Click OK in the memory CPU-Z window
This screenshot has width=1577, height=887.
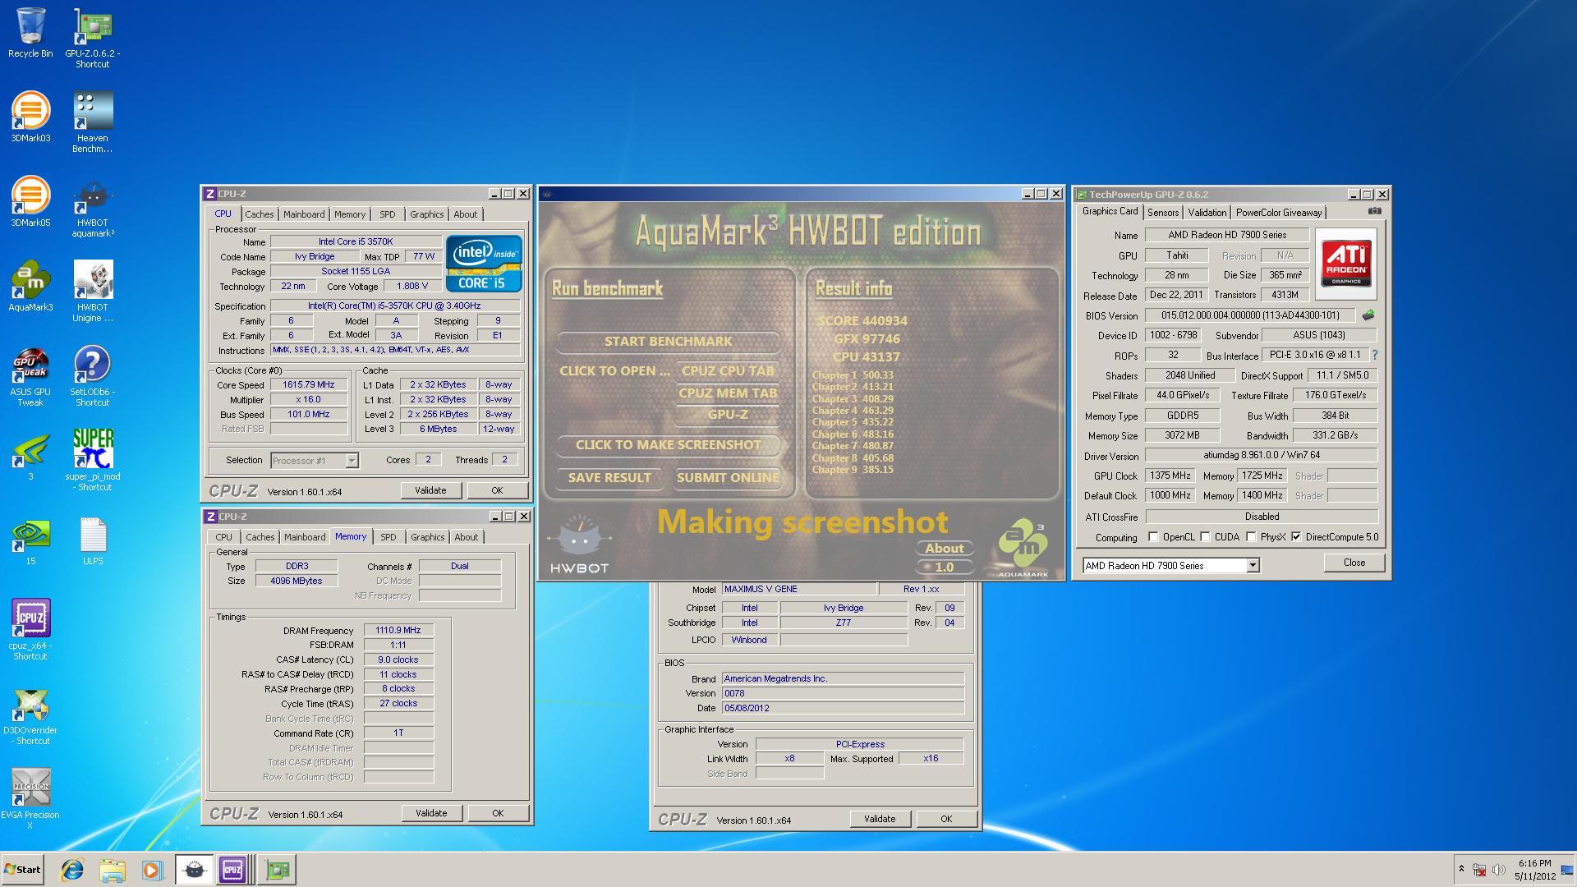498,813
